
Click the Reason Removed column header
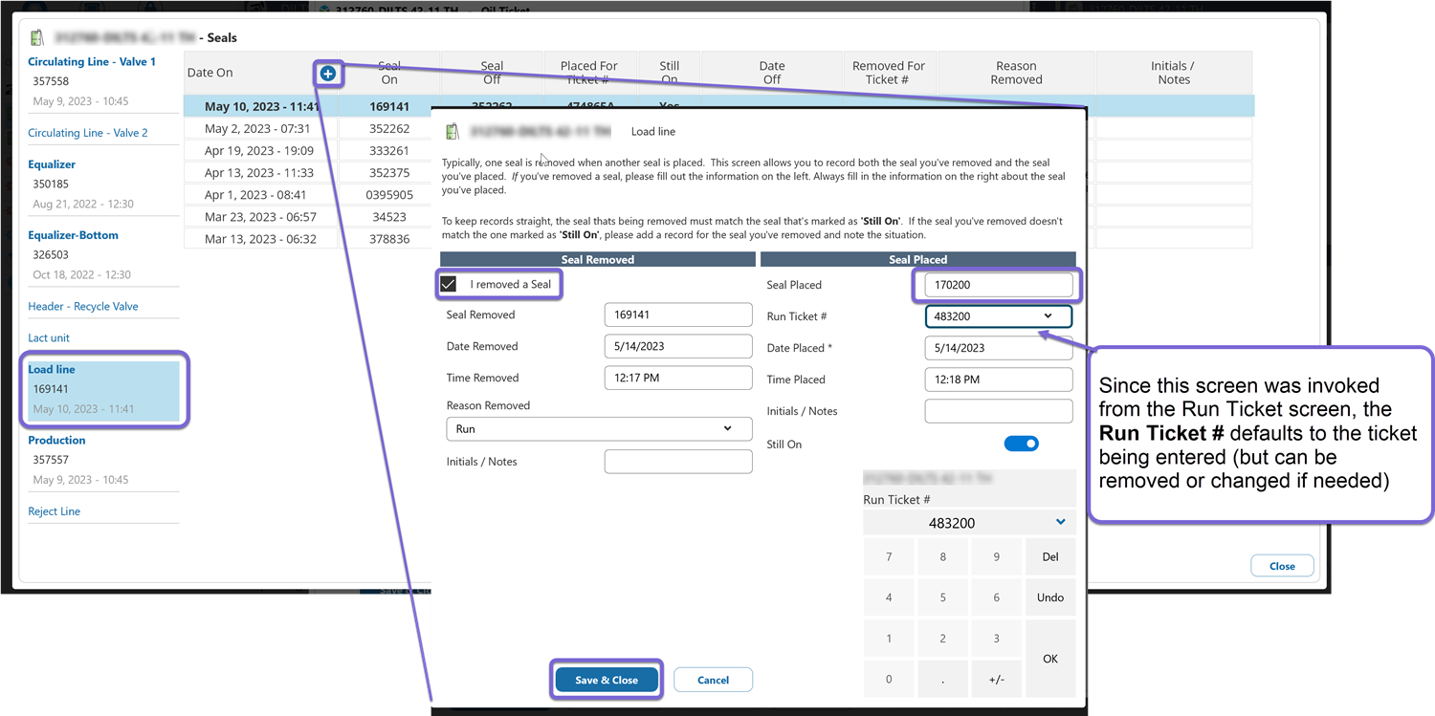point(1016,73)
